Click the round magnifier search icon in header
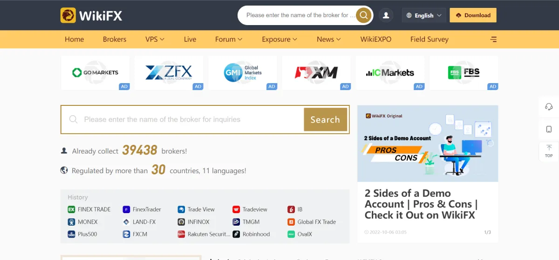Image resolution: width=559 pixels, height=260 pixels. 364,15
